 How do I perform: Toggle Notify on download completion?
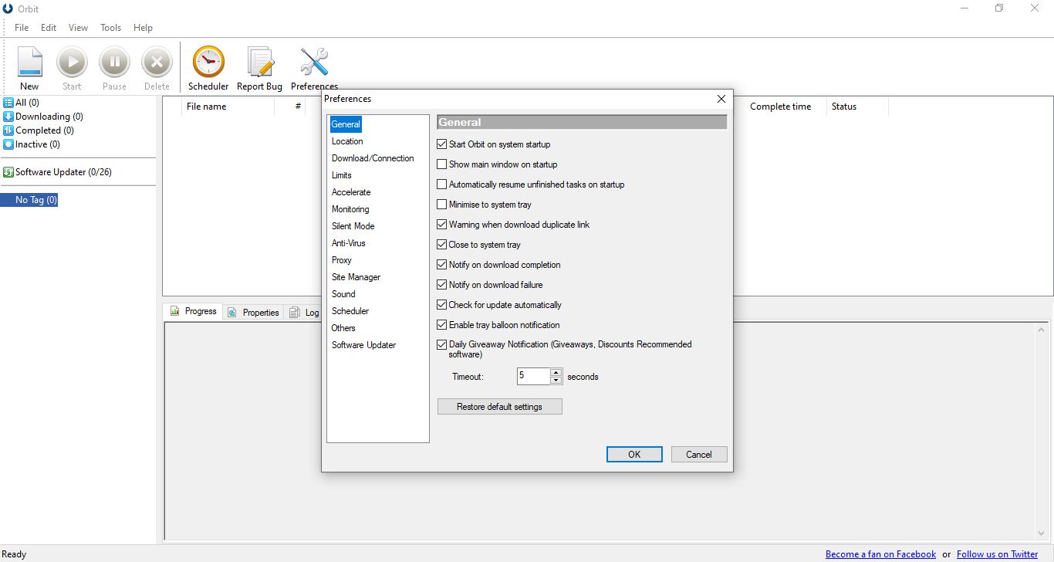pyautogui.click(x=442, y=265)
